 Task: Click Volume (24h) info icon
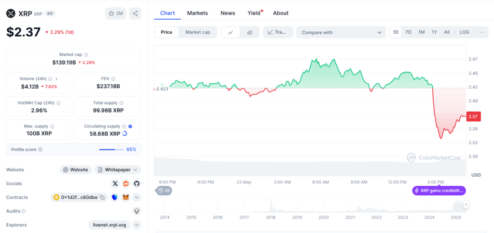tap(50, 79)
